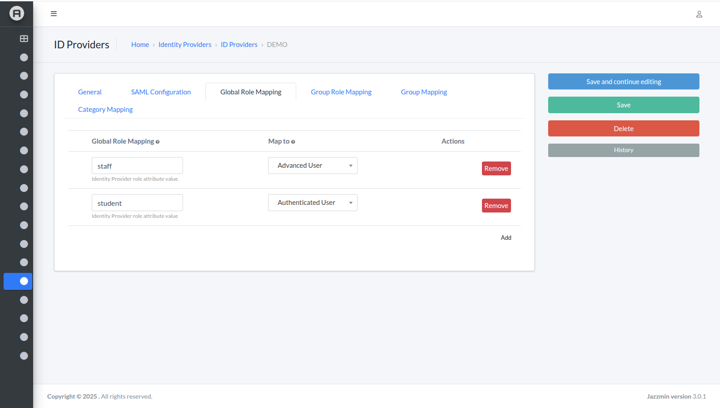Toggle the sidebar using the hamburger menu
The width and height of the screenshot is (720, 408).
coord(54,13)
